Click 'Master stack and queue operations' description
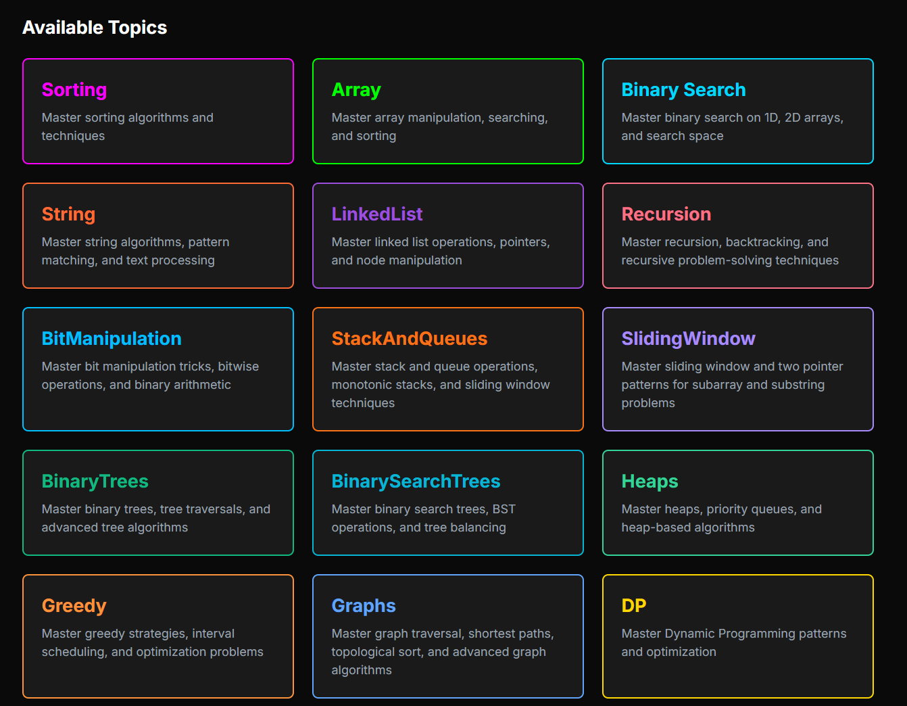The height and width of the screenshot is (706, 907). pos(441,384)
